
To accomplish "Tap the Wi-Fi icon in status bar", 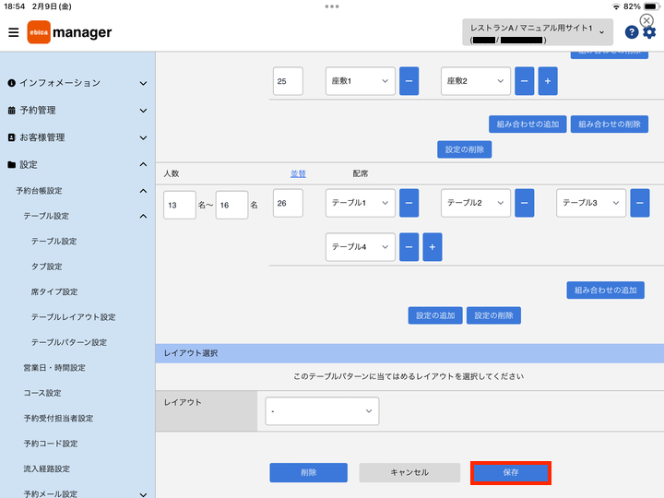I will (616, 6).
